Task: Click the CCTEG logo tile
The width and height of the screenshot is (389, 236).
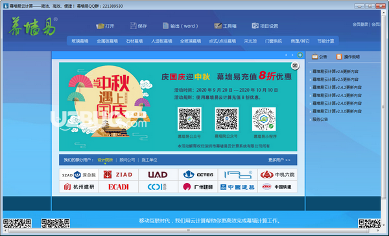Action: tap(198, 175)
